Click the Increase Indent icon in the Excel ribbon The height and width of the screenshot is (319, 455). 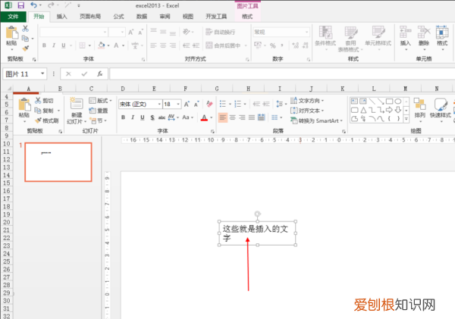[x=196, y=45]
